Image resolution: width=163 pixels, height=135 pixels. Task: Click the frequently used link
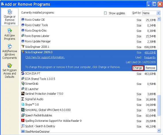click(150, 58)
